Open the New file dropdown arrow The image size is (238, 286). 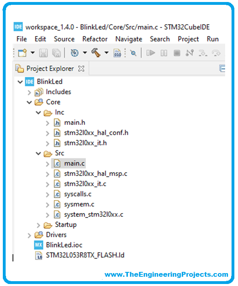[x=33, y=53]
